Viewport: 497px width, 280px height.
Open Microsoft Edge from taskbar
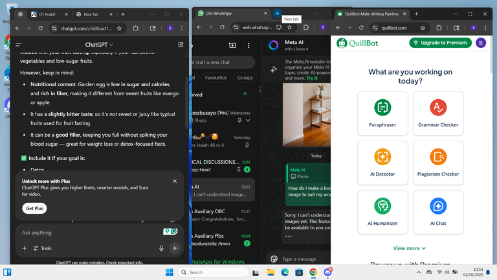(285, 272)
